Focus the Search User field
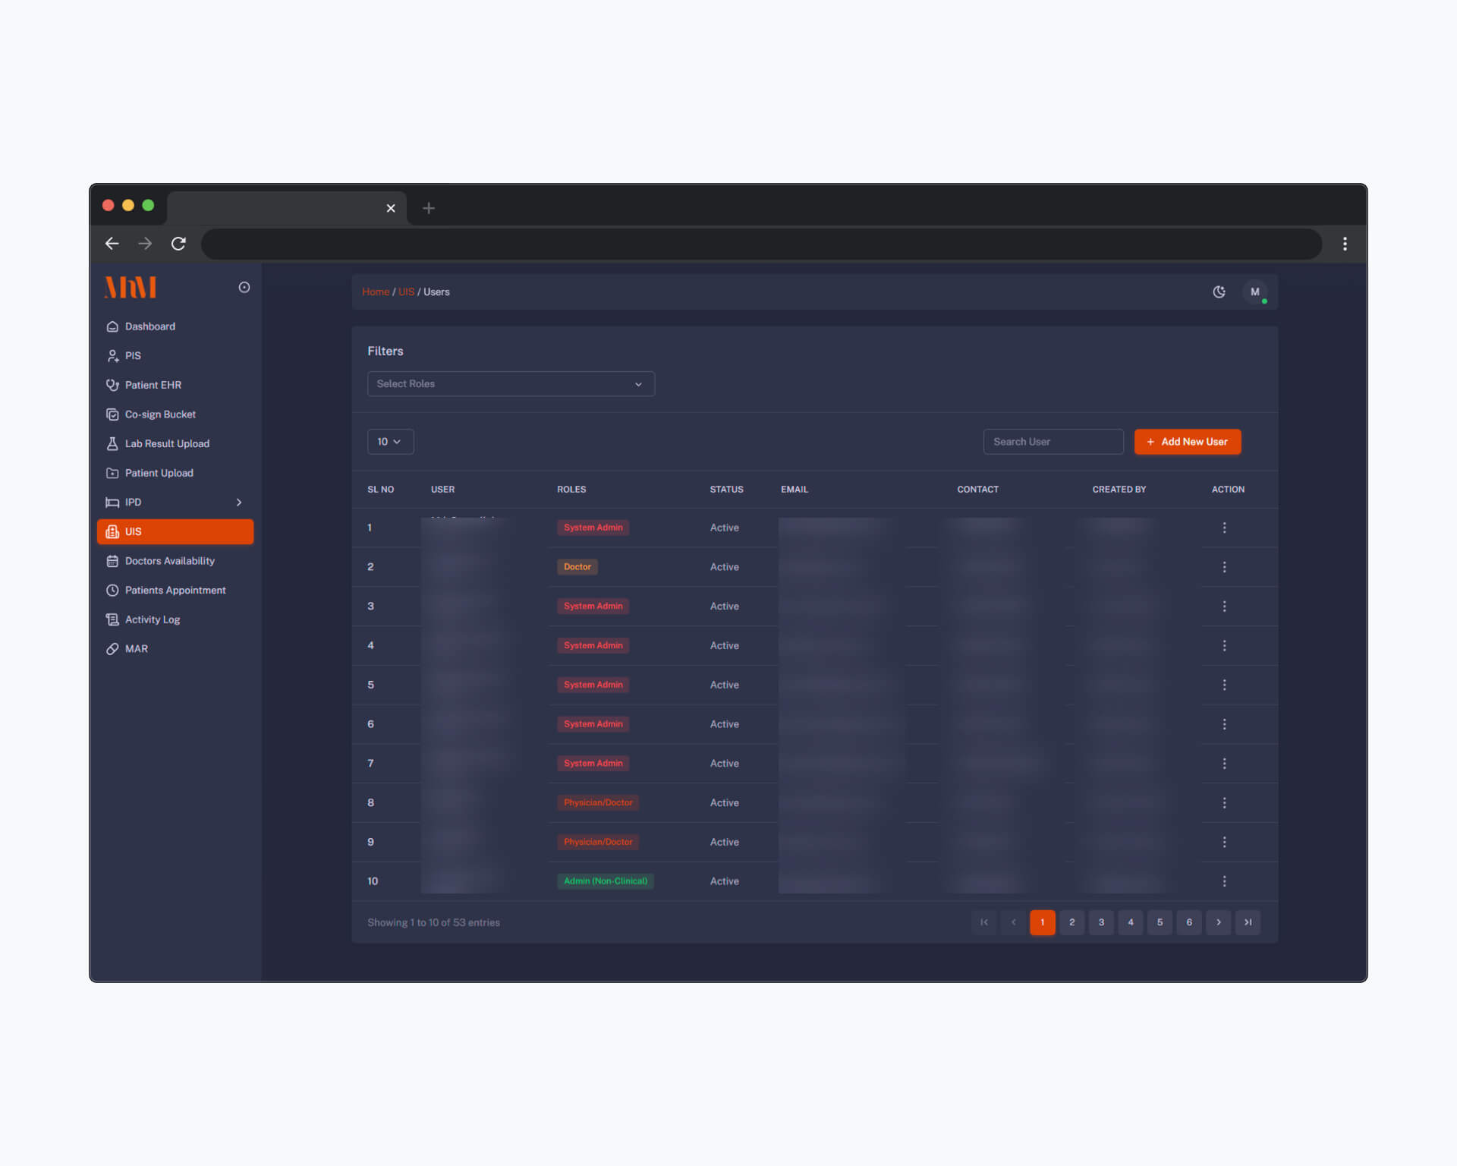This screenshot has height=1166, width=1457. 1053,442
